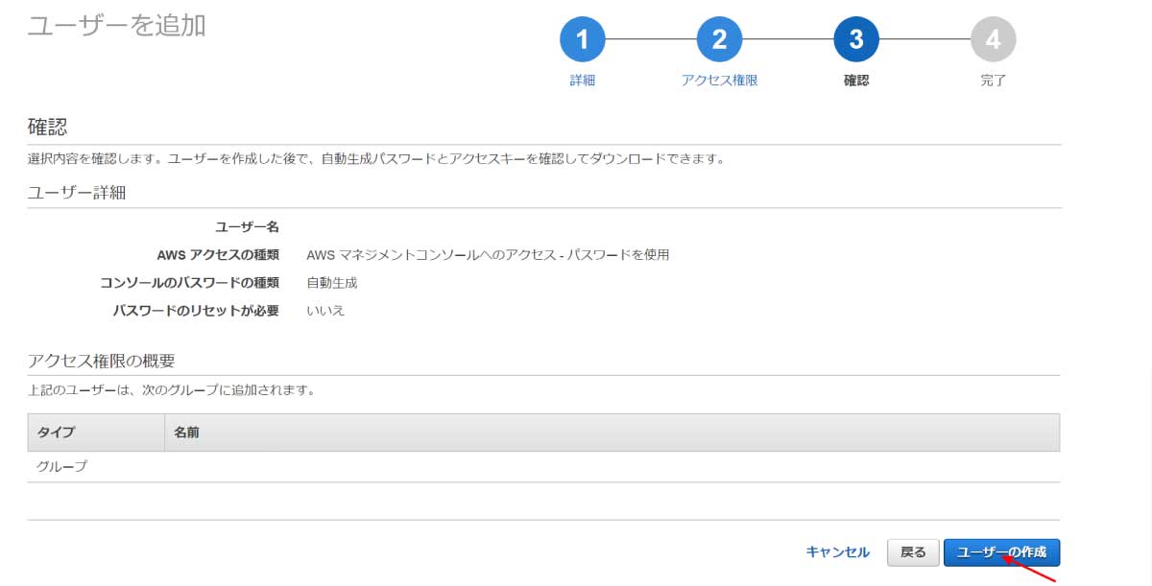The height and width of the screenshot is (586, 1152).
Task: Select the step 3 circle icon
Action: click(x=856, y=39)
